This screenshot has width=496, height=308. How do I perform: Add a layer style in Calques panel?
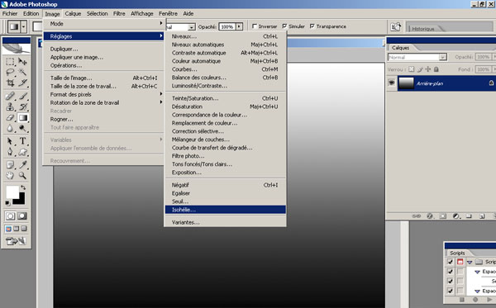tap(430, 216)
